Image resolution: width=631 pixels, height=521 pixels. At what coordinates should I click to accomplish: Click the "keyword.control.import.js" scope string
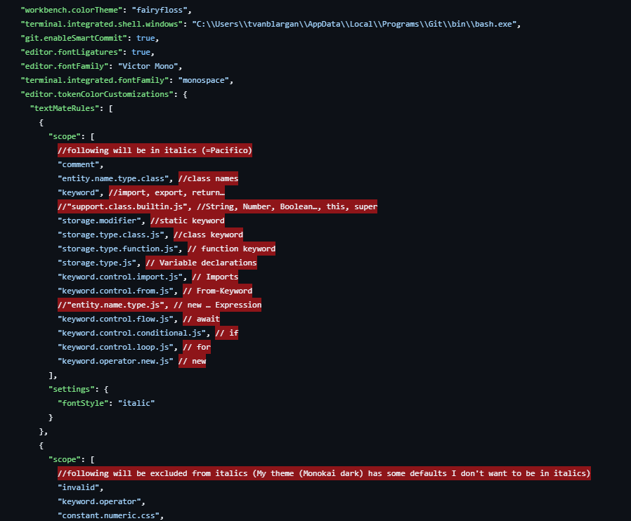coord(120,277)
